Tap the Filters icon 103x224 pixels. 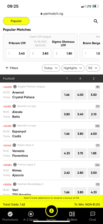[x=7, y=68]
